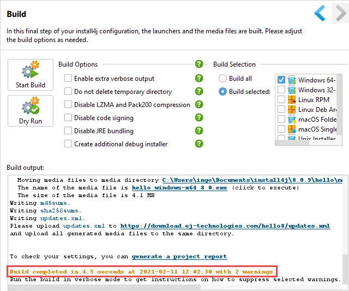Screen dimensions: 349x291
Task: Click the Dry Run button
Action: coord(31,111)
